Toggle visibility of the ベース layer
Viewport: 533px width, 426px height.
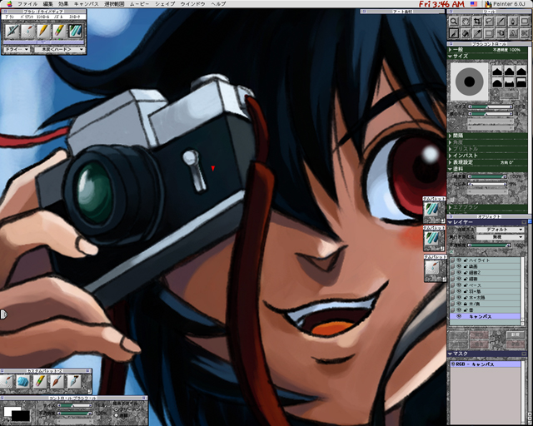[x=459, y=285]
